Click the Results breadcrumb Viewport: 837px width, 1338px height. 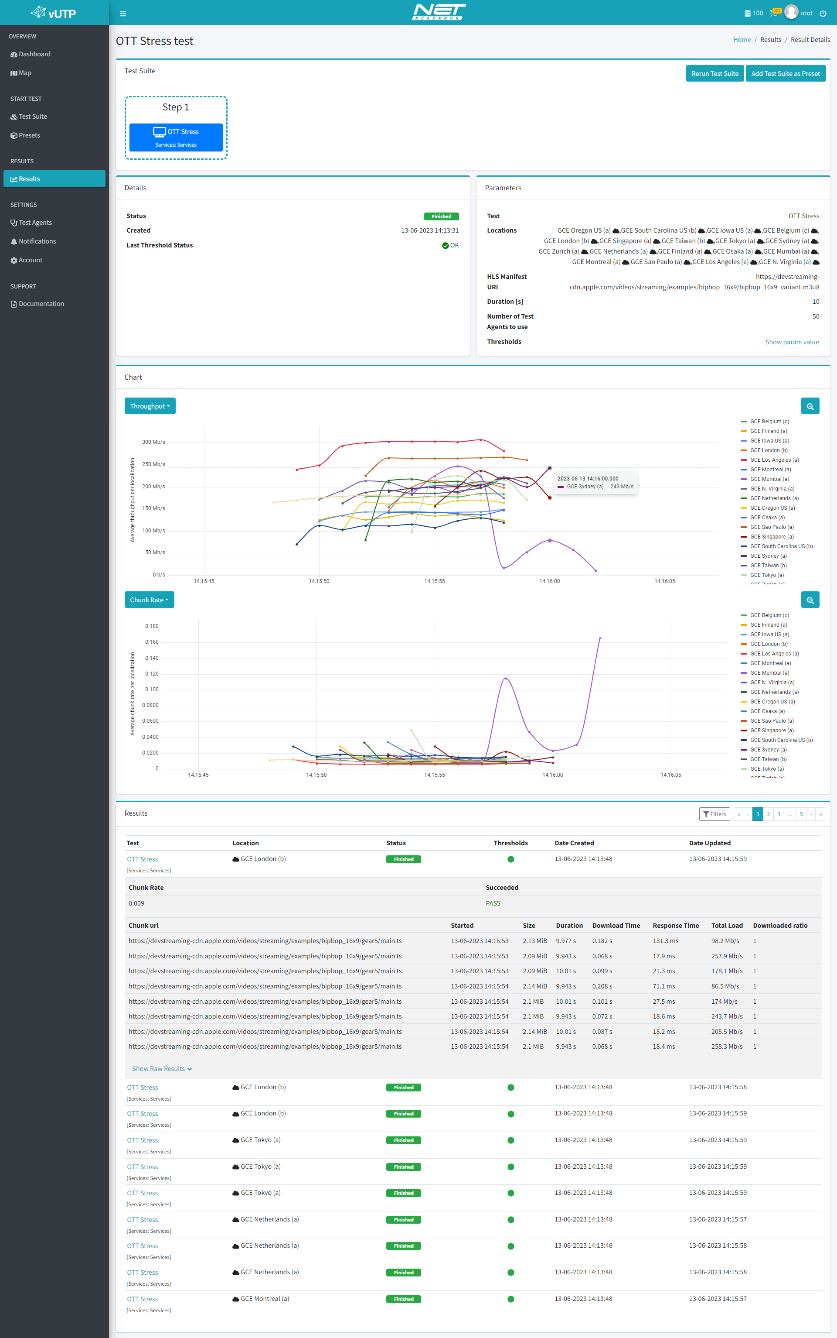click(771, 40)
